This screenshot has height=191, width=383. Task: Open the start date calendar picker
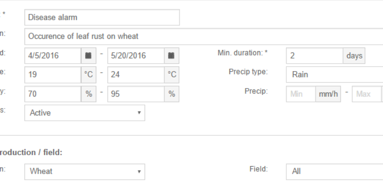pos(88,56)
